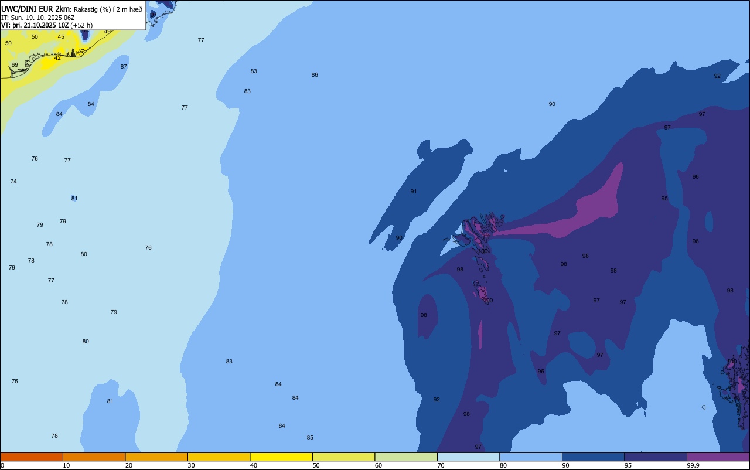Click the legend label 95
The image size is (750, 470).
pyautogui.click(x=628, y=465)
